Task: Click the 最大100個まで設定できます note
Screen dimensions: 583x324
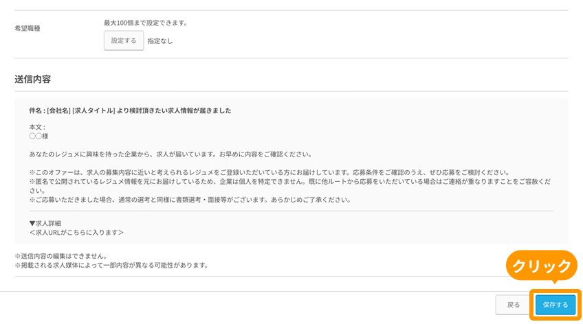Action: tap(146, 23)
